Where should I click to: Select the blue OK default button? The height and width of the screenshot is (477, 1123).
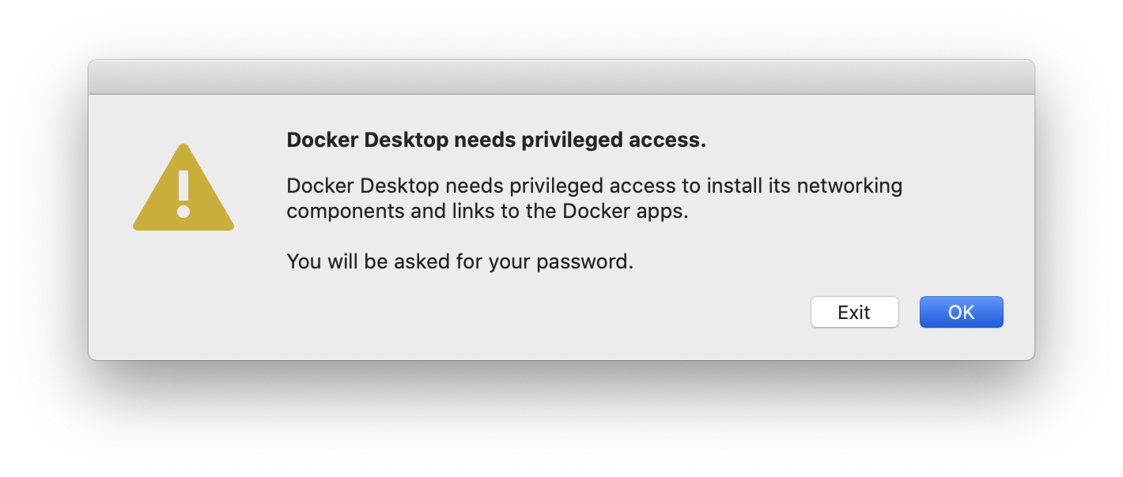962,312
